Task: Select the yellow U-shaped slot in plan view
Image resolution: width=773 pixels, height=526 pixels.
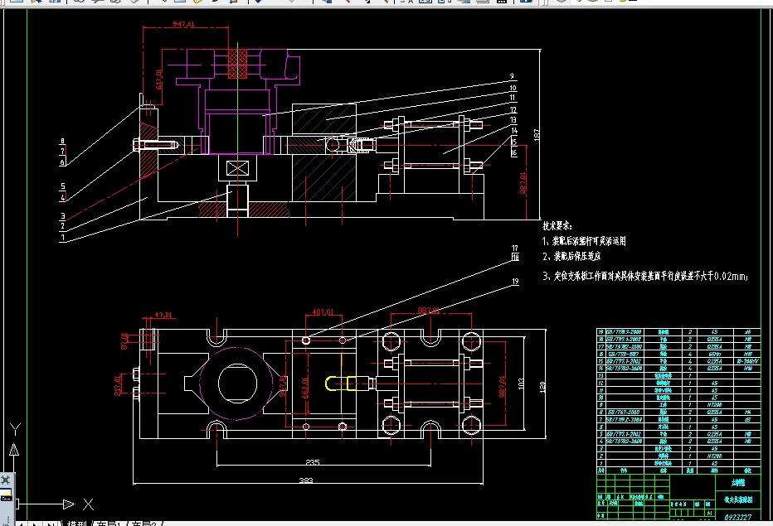Action: pos(341,384)
